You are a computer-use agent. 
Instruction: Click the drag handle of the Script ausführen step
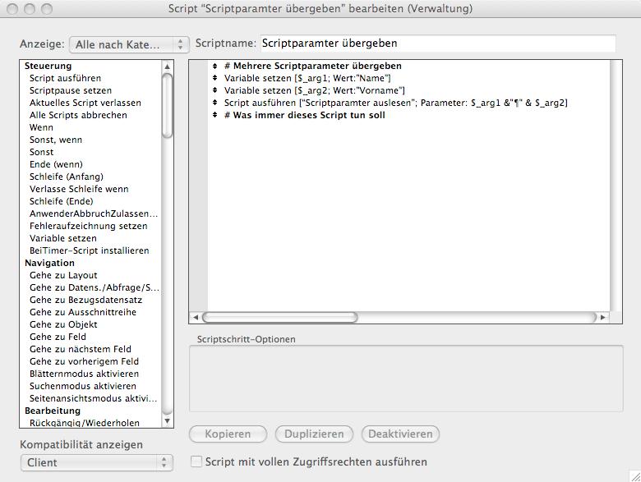tap(214, 103)
